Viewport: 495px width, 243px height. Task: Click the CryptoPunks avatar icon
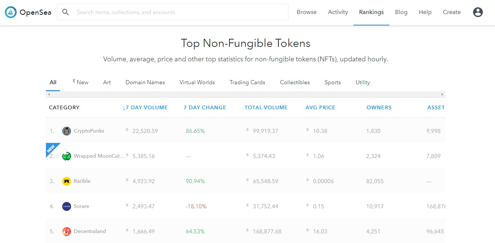67,131
